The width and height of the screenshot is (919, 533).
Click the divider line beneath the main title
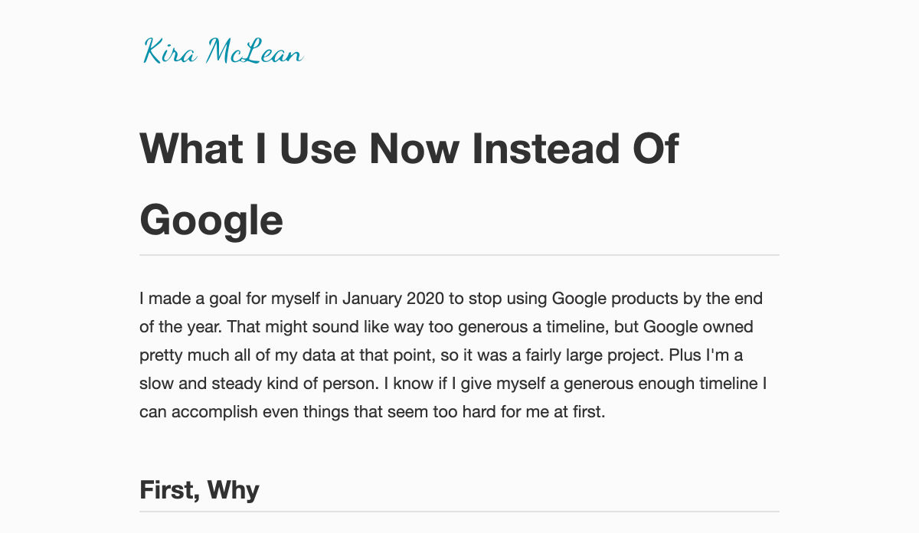(x=459, y=254)
